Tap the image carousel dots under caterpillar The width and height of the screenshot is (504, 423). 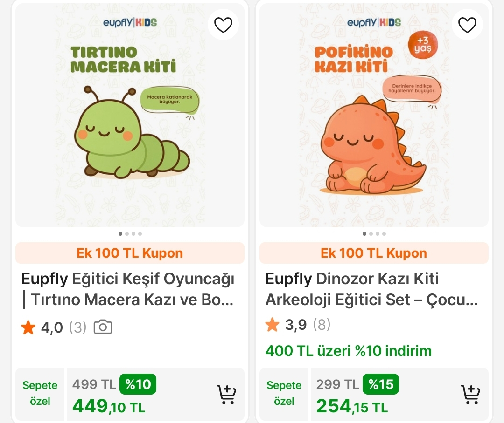[x=130, y=234]
